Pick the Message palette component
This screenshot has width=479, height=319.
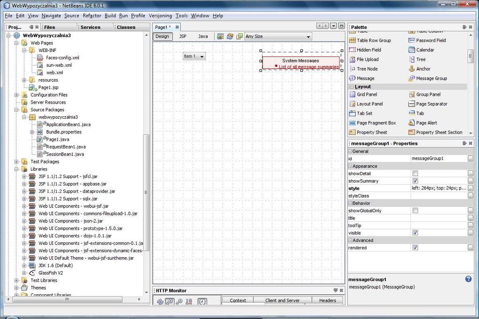pos(362,78)
